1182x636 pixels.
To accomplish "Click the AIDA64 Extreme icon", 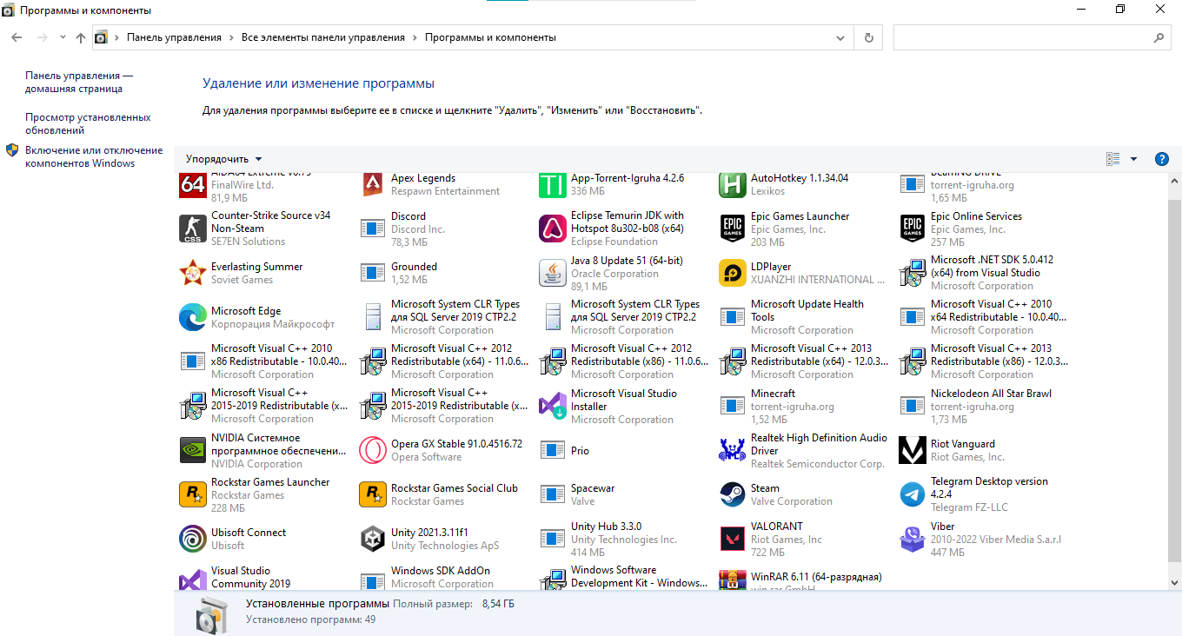I will pyautogui.click(x=193, y=184).
